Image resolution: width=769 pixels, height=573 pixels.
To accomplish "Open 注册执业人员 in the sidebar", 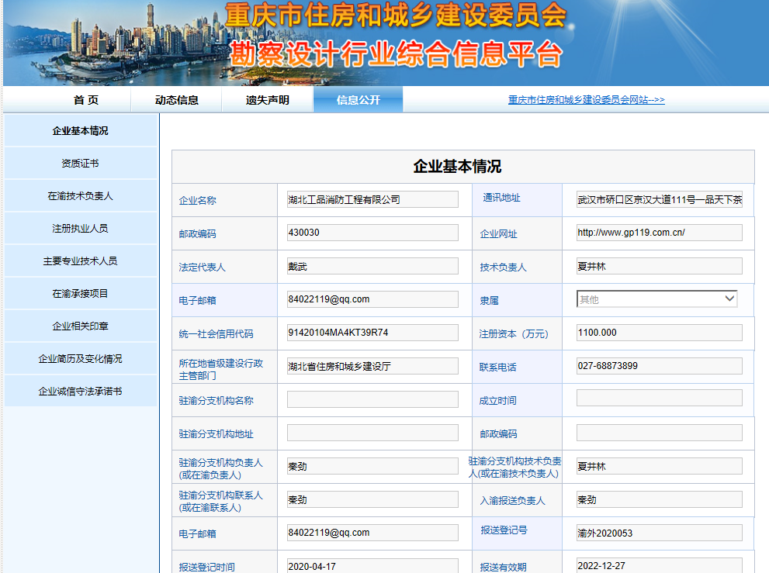I will tap(81, 229).
